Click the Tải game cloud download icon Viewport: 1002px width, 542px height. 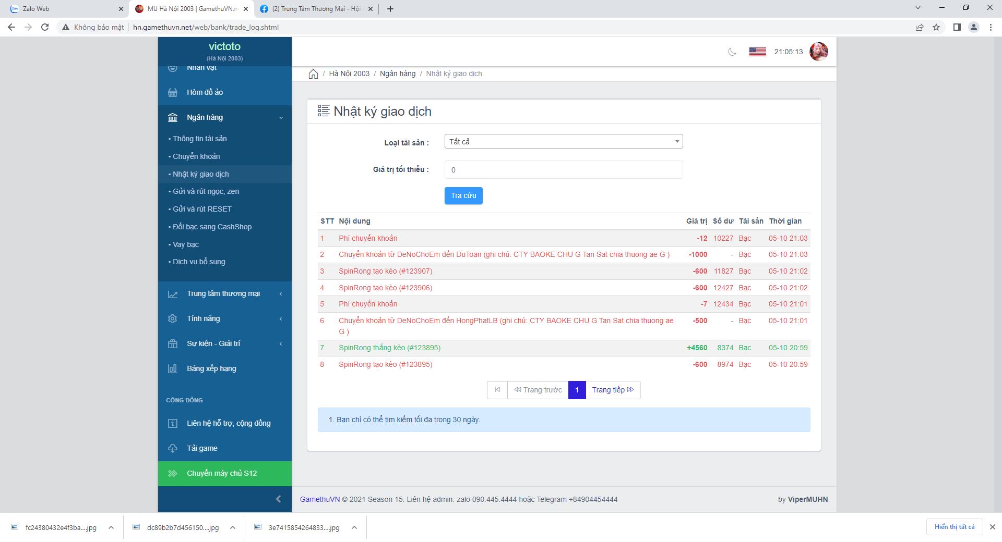(x=173, y=448)
